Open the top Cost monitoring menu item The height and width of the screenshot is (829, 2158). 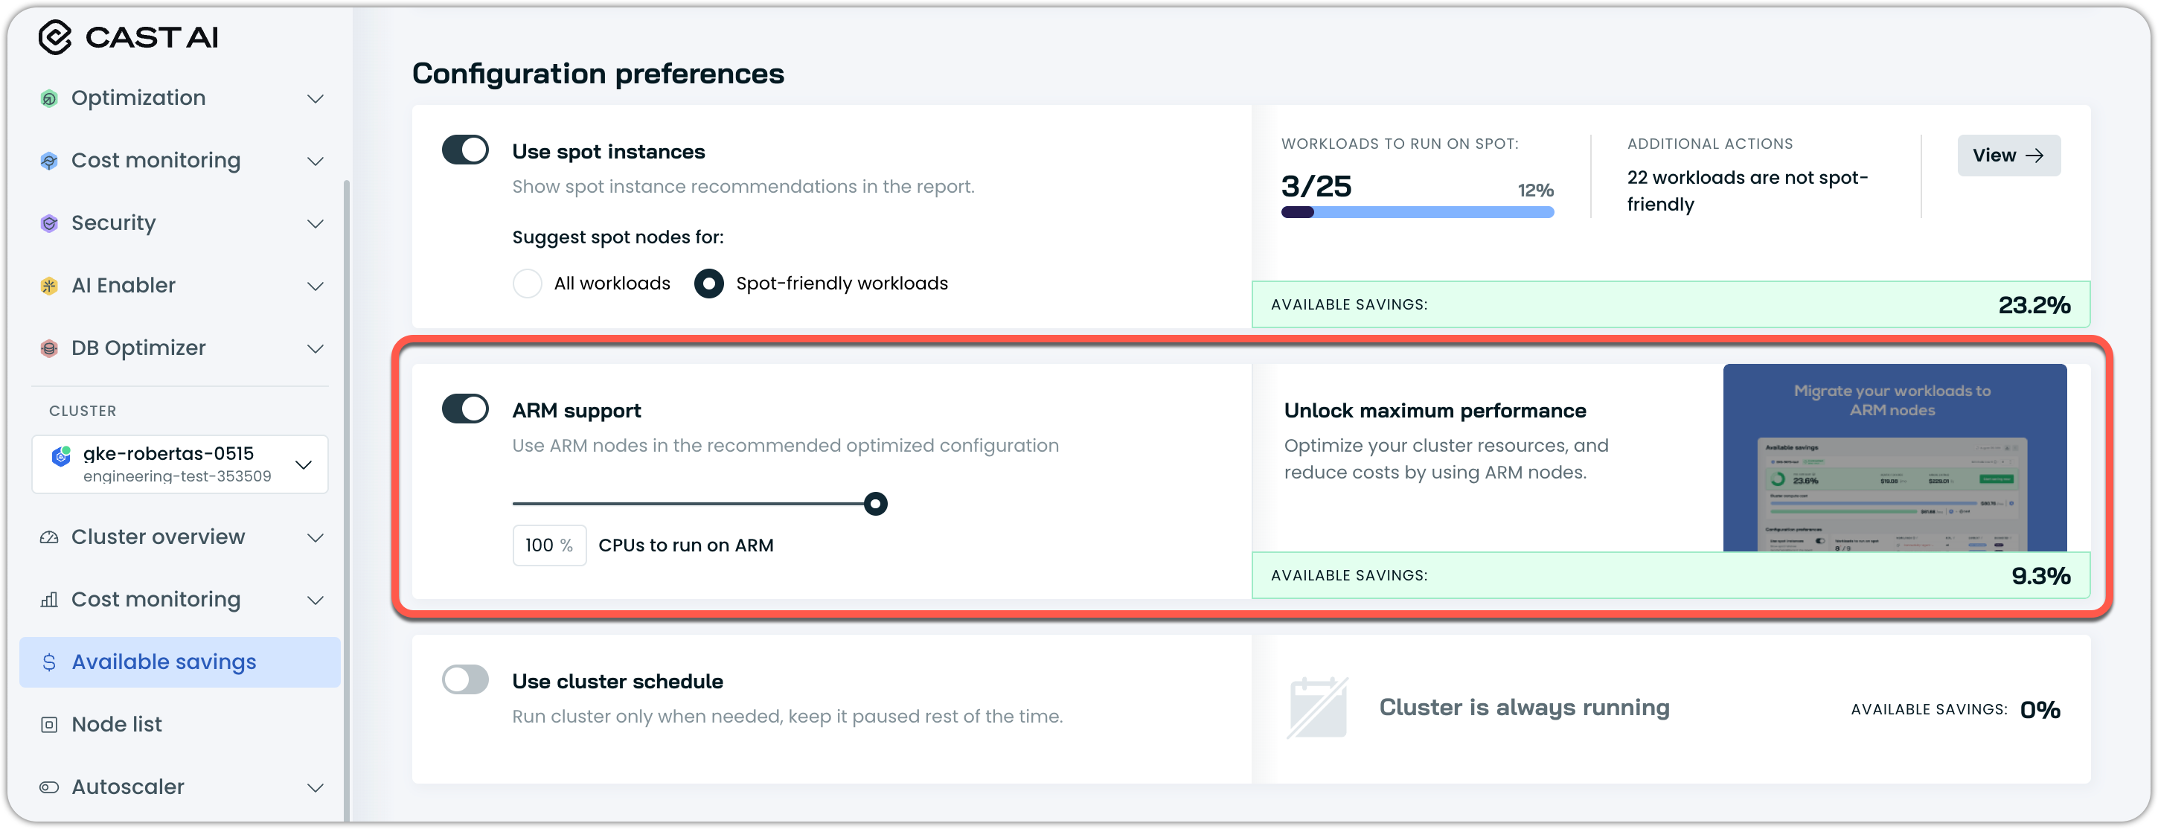[x=156, y=161]
